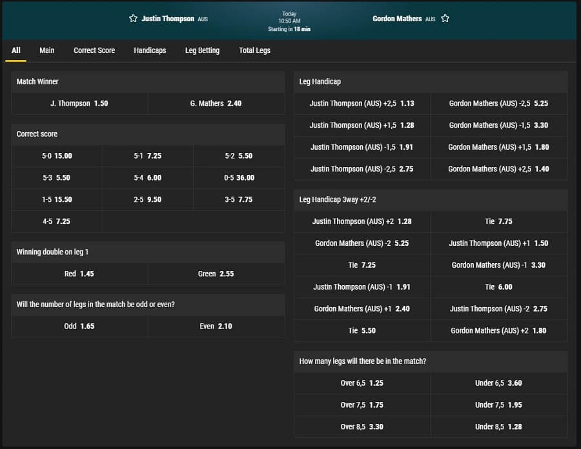This screenshot has height=449, width=581.
Task: Collapse the Correct score market header
Action: [148, 134]
